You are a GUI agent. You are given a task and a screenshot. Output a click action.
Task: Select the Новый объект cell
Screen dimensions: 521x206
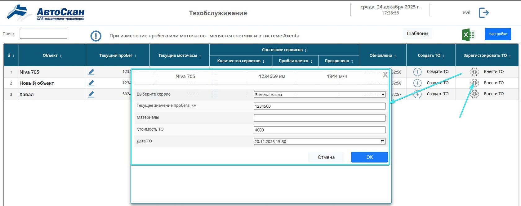tap(52, 83)
